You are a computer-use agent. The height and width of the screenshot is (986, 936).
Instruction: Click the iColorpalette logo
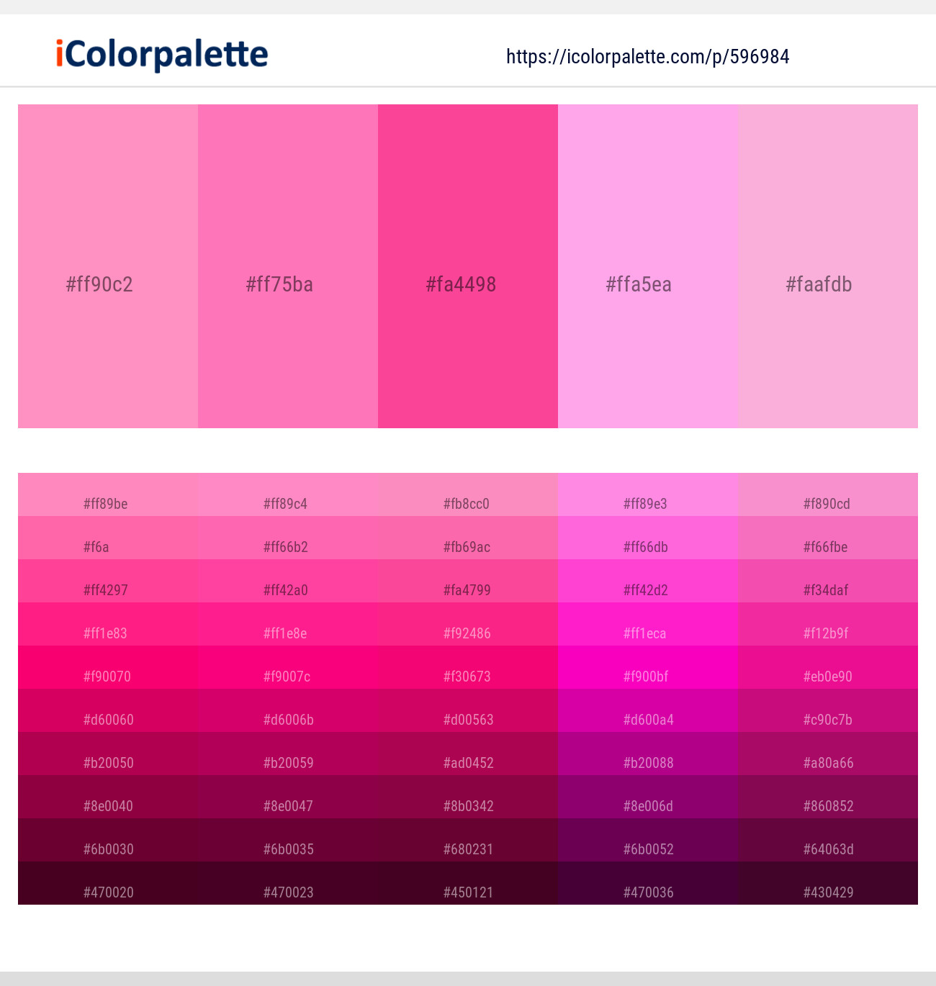tap(162, 55)
